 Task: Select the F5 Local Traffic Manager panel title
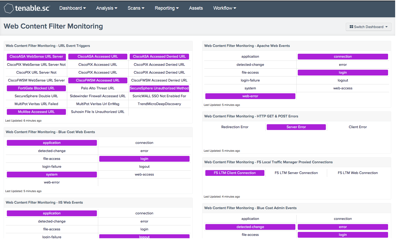pyautogui.click(x=268, y=162)
